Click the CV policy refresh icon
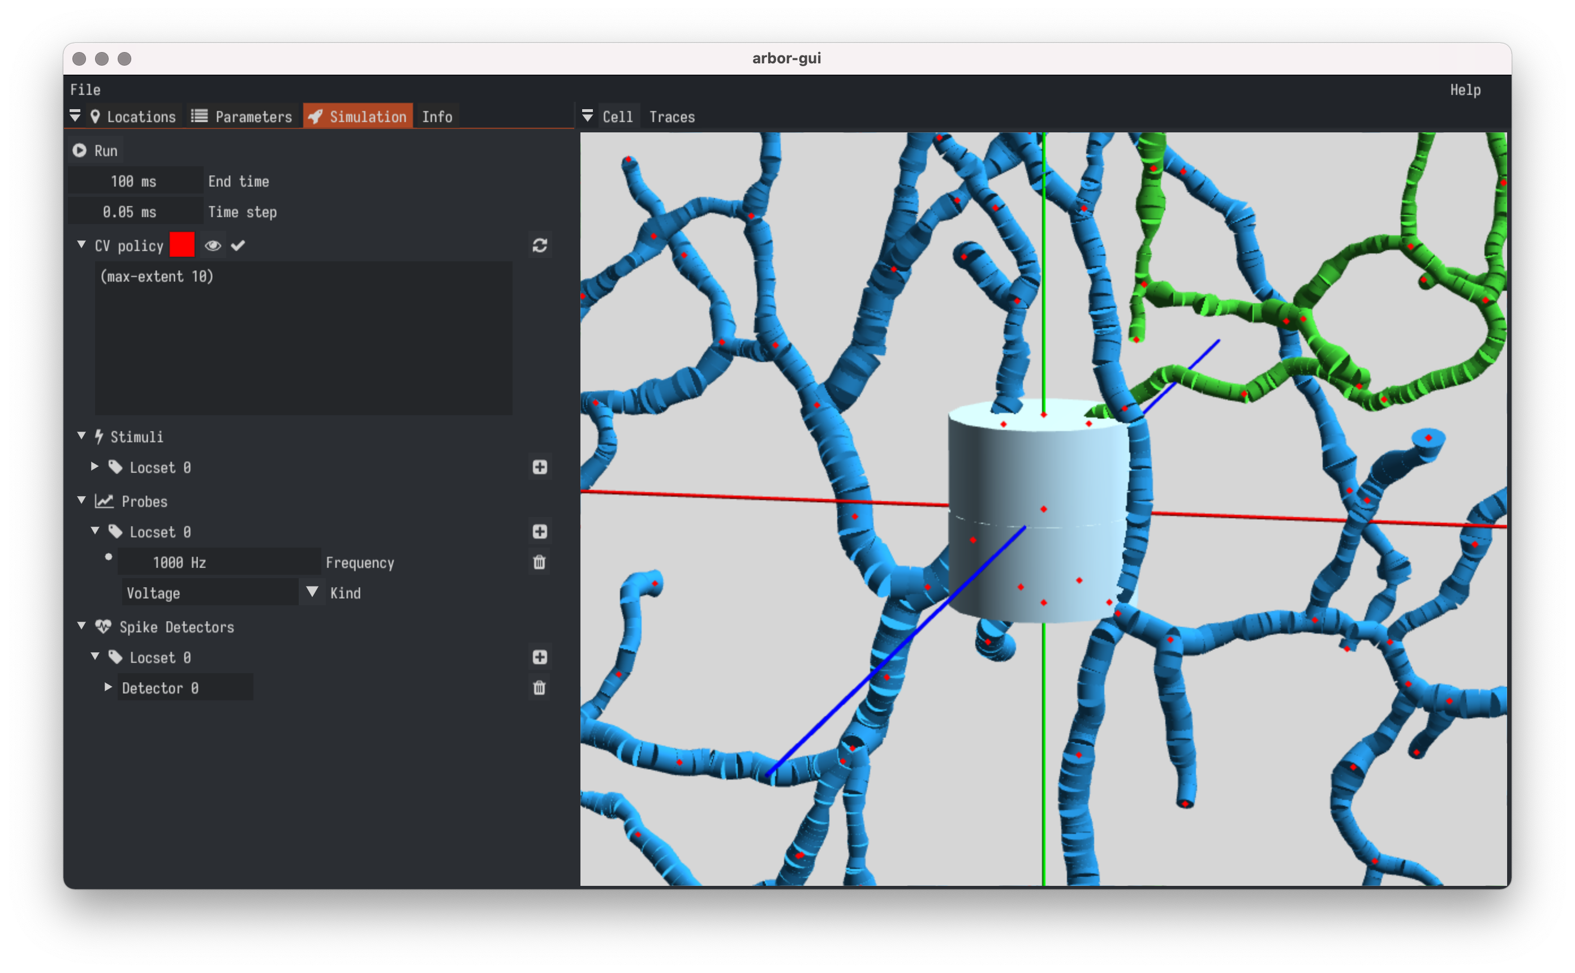1575x973 pixels. 539,245
